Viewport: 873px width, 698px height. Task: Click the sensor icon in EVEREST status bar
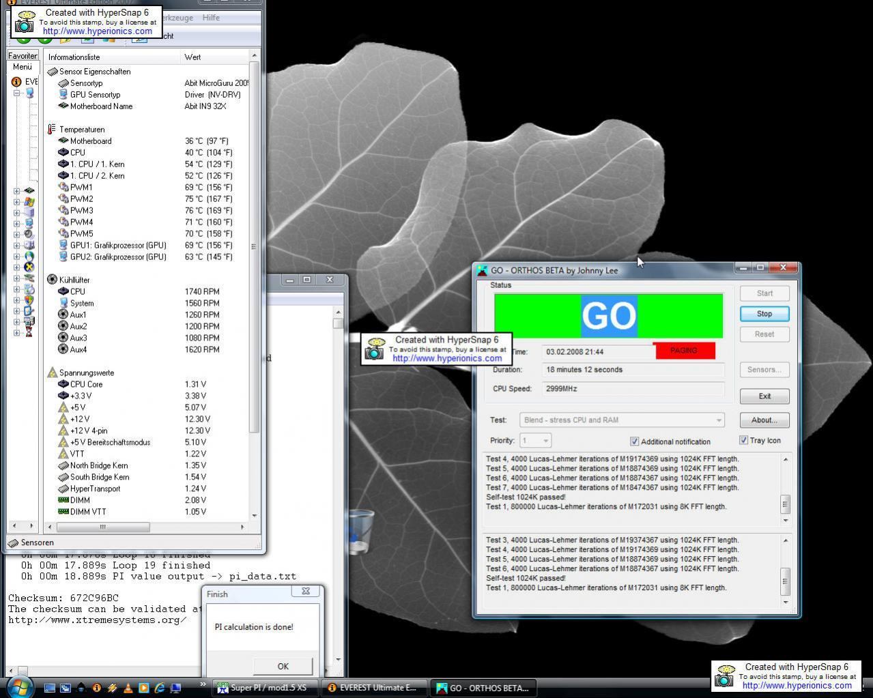pyautogui.click(x=13, y=542)
